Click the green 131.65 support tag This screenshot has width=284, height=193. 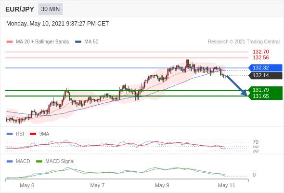(265, 96)
